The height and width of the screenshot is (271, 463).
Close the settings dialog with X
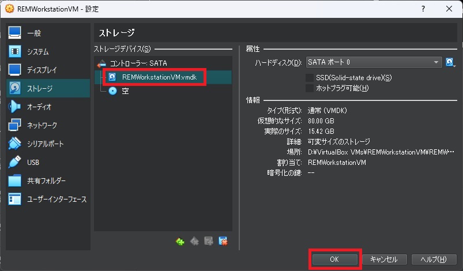(x=449, y=9)
